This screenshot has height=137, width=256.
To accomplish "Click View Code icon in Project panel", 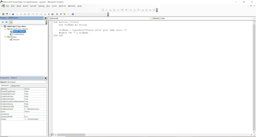I will tap(2, 22).
